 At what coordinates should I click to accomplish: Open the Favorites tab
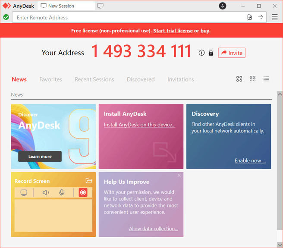pos(51,79)
